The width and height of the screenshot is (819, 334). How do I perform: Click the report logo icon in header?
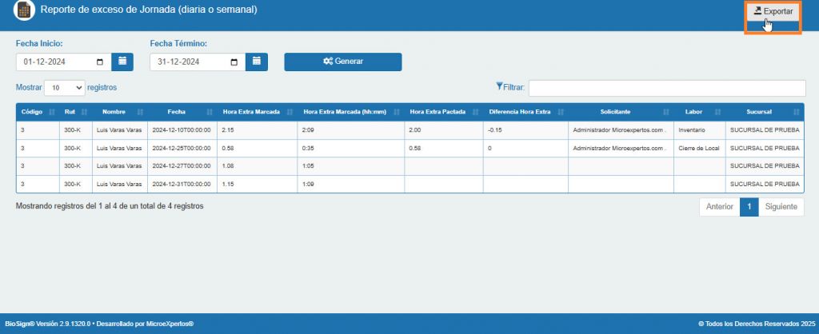24,10
